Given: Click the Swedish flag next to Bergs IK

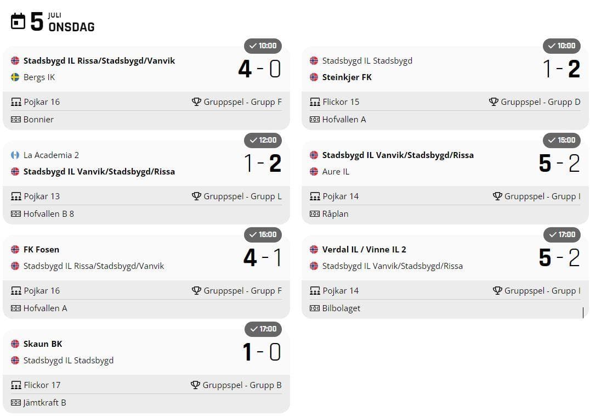Looking at the screenshot, I should click(x=15, y=77).
